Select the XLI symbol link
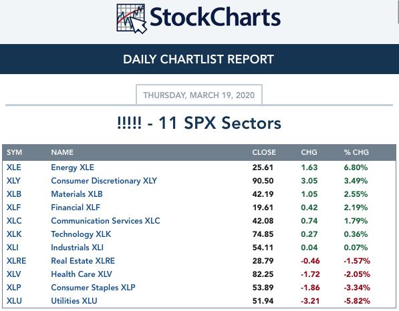Viewport: 399px width, 311px height. tap(13, 248)
